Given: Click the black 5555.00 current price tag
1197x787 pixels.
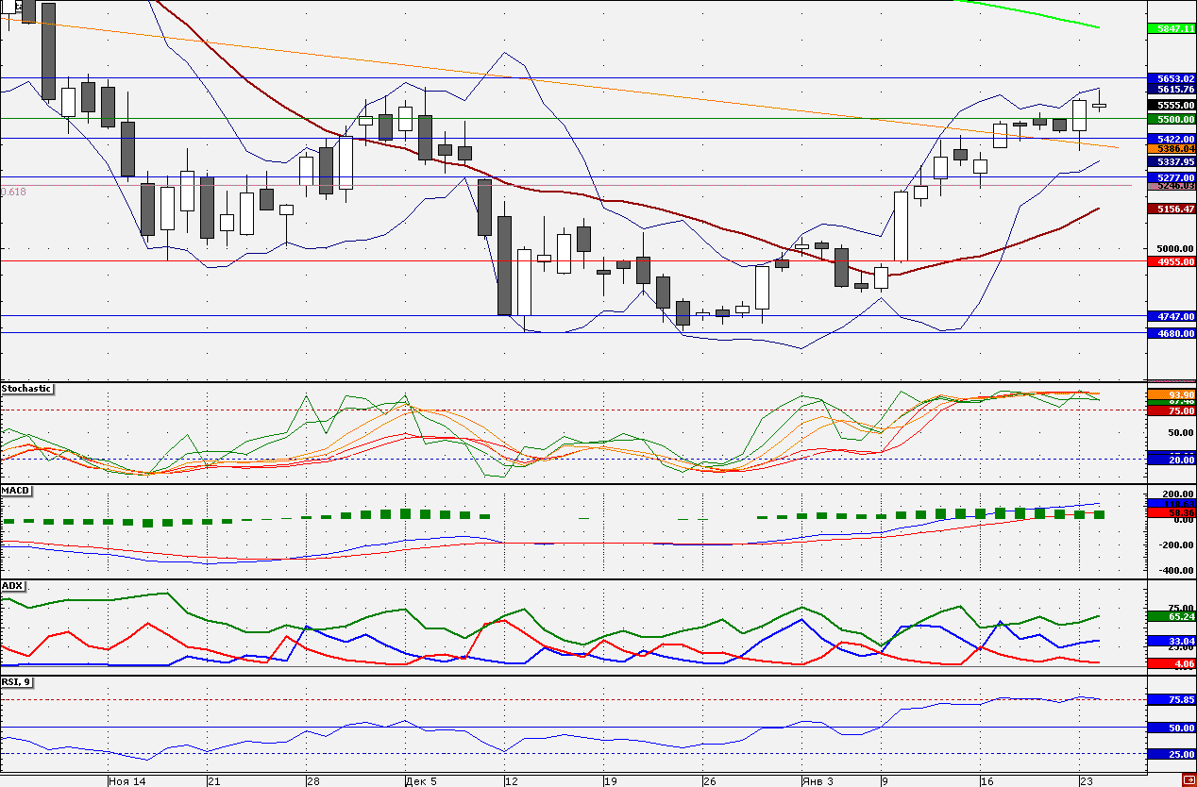Looking at the screenshot, I should 1170,105.
